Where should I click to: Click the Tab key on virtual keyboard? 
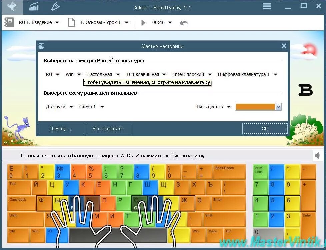pyautogui.click(x=19, y=188)
